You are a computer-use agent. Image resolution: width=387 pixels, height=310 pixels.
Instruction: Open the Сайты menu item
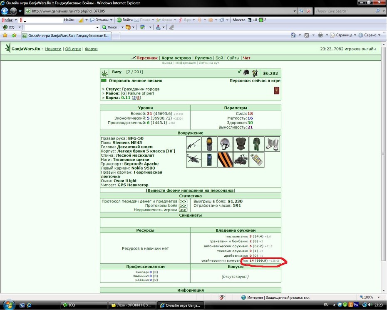[x=233, y=58]
